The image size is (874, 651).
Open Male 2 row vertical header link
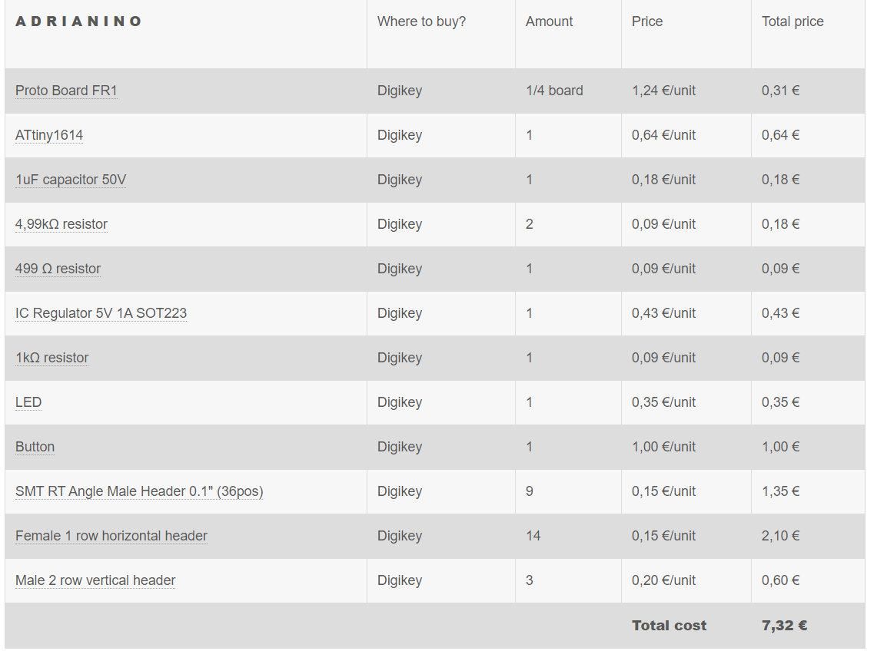(95, 580)
